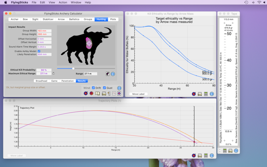267x167 pixels.
Task: Click the Maximum Ethical Range 27.1 m field
Action: click(44, 74)
